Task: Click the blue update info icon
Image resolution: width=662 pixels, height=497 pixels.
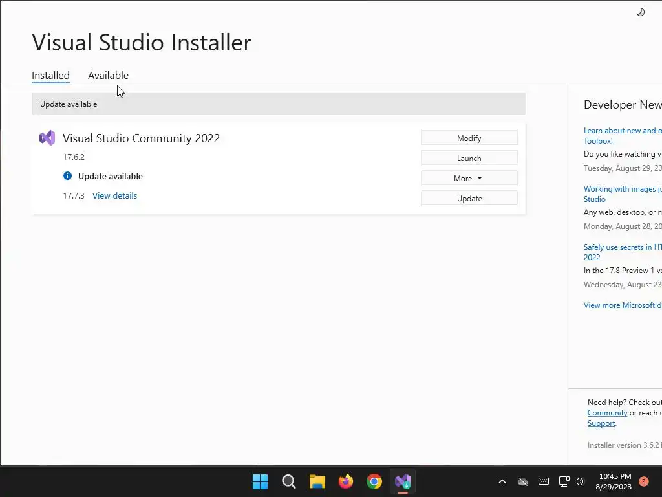Action: pyautogui.click(x=67, y=176)
